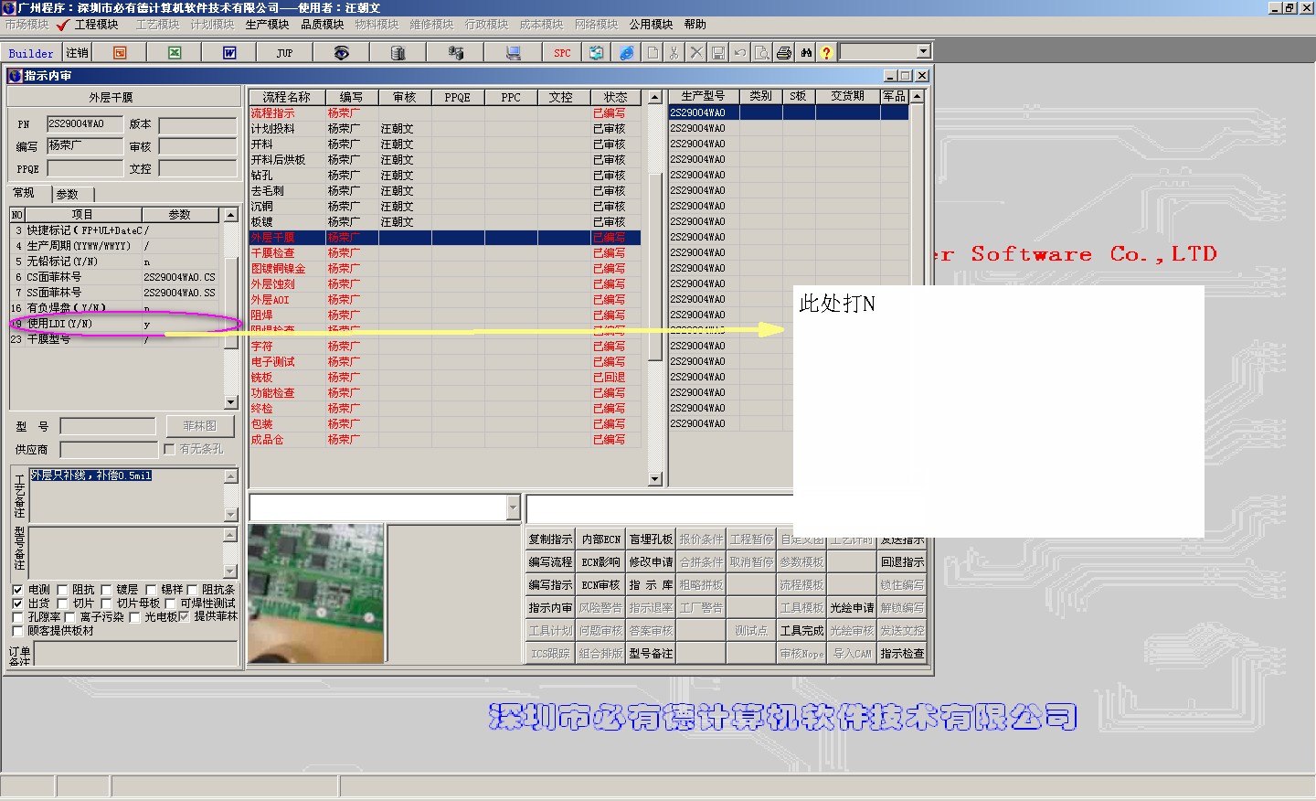Click the desktop computer toolbar icon
The image size is (1316, 801).
tap(513, 53)
